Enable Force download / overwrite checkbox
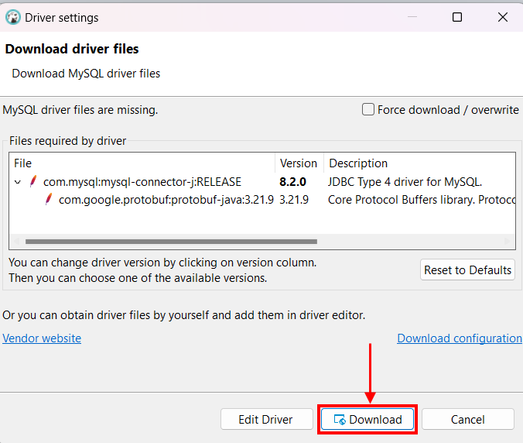 (x=368, y=109)
